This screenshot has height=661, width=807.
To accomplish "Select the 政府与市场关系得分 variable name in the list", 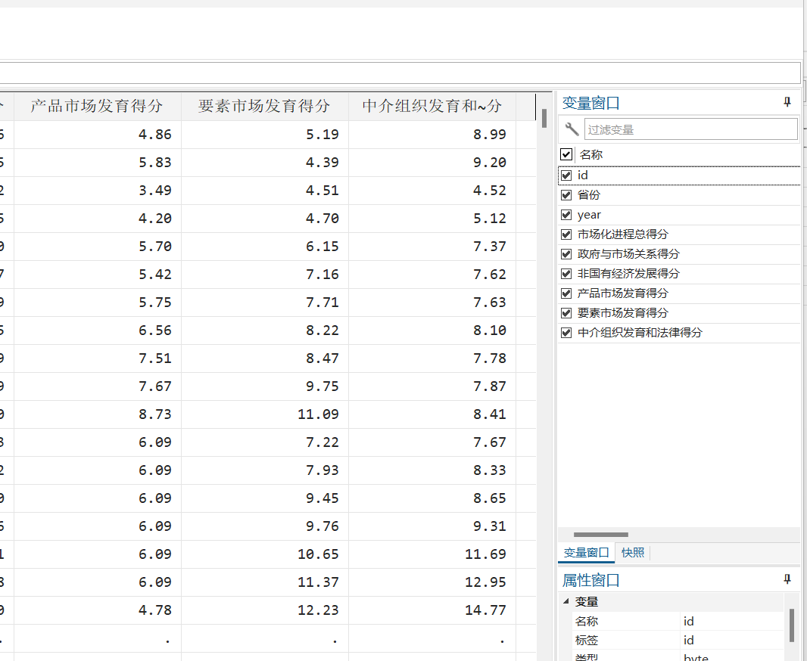I will pyautogui.click(x=628, y=254).
